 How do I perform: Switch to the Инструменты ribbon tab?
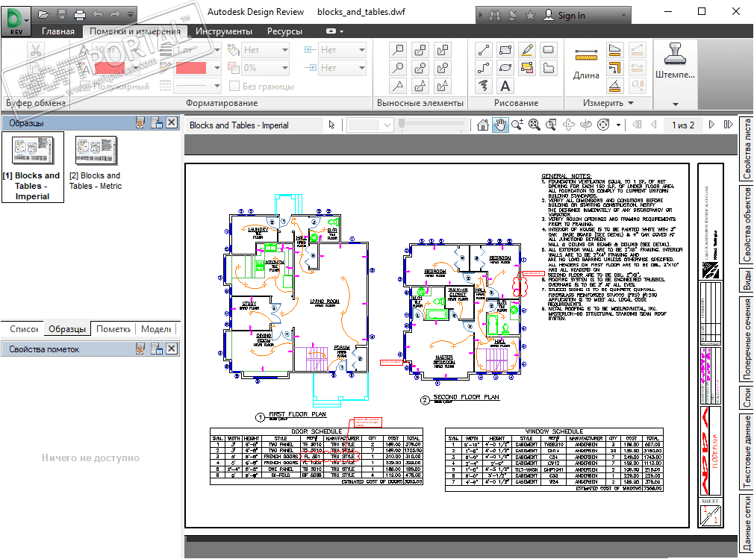click(x=224, y=31)
